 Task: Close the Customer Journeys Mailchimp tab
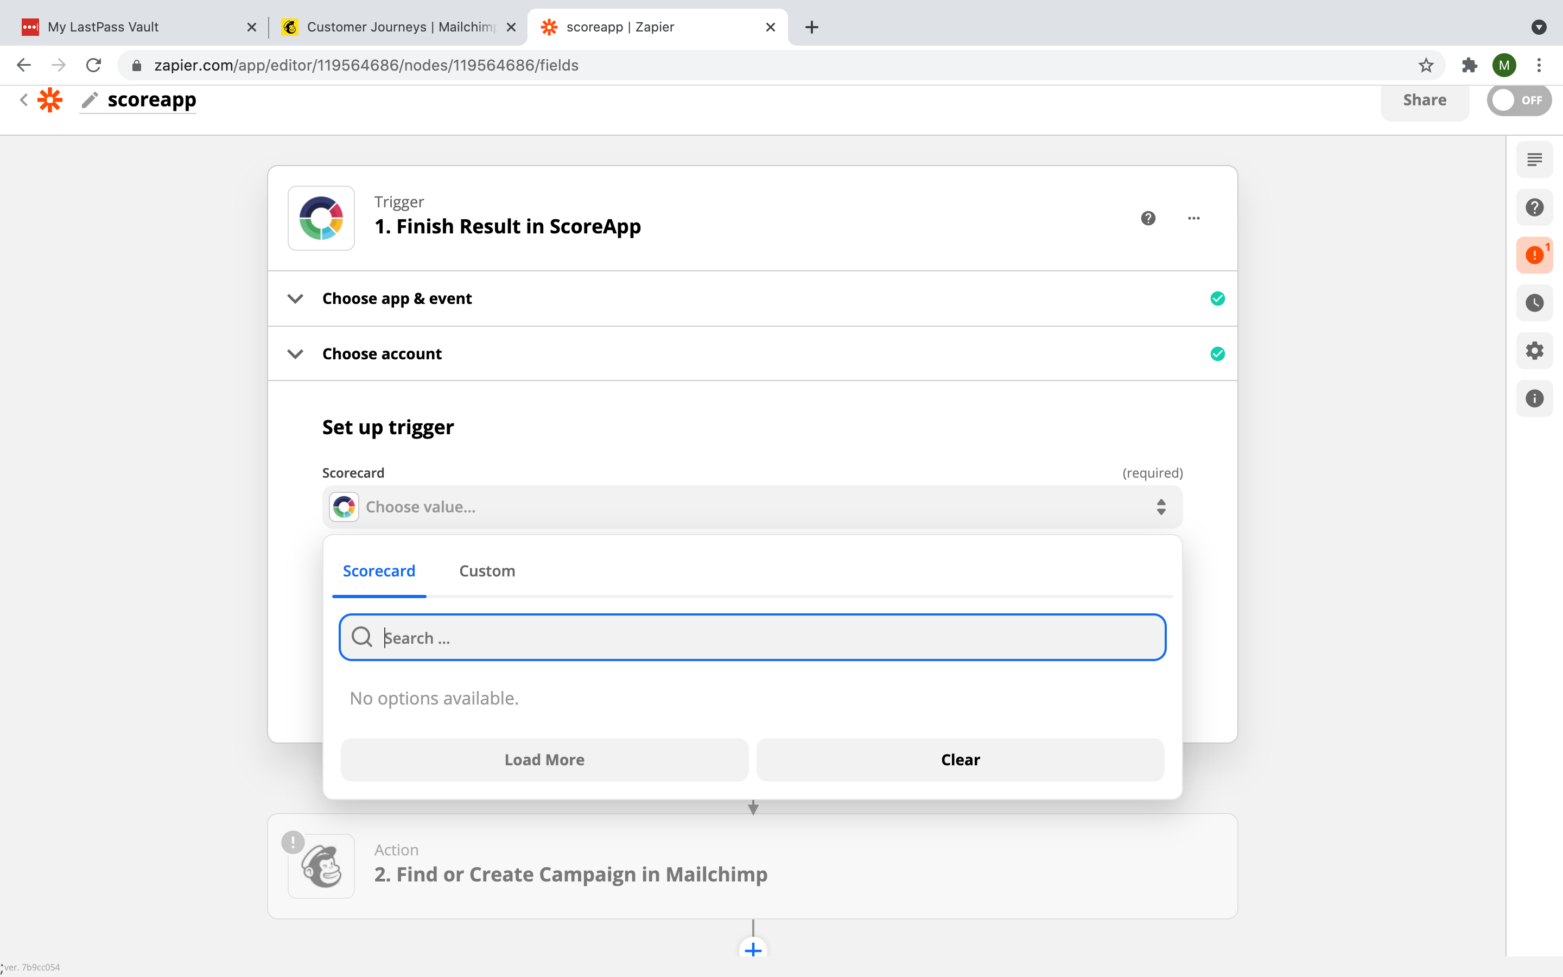[x=511, y=27]
